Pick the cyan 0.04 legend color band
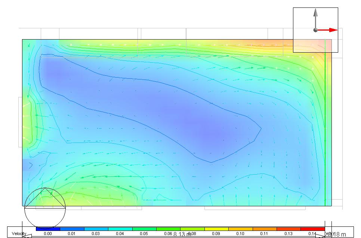Image resolution: width=361 pixels, height=238 pixels. 120,229
